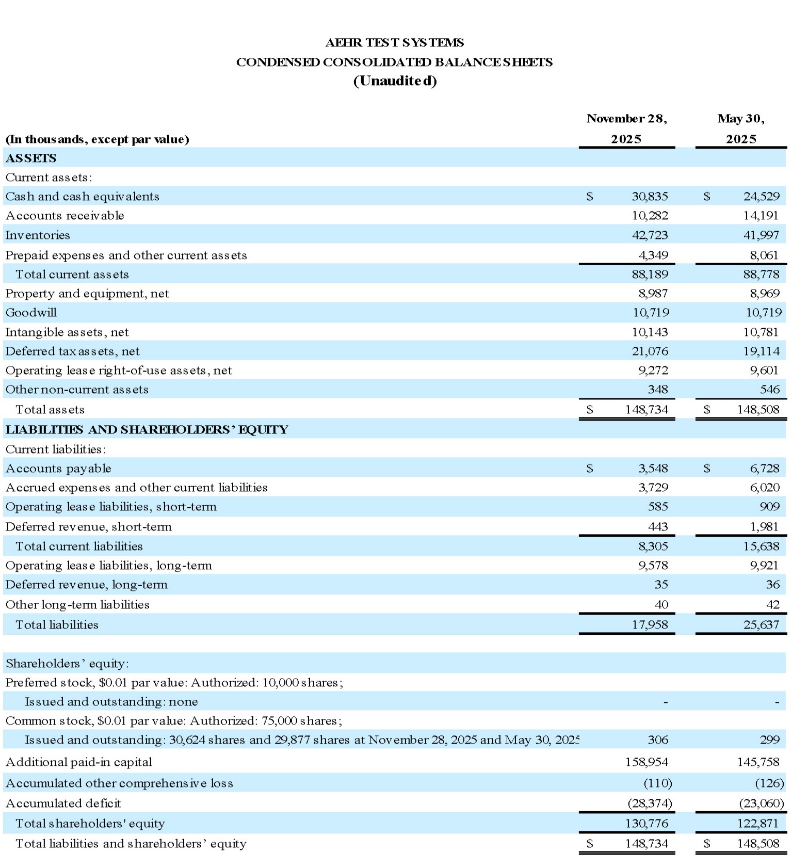The width and height of the screenshot is (792, 868).
Task: Select Total shareholders' equity value 122,871
Action: tap(758, 823)
